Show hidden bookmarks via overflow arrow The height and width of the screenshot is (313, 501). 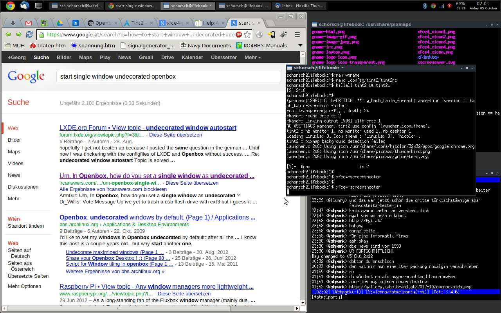[300, 45]
